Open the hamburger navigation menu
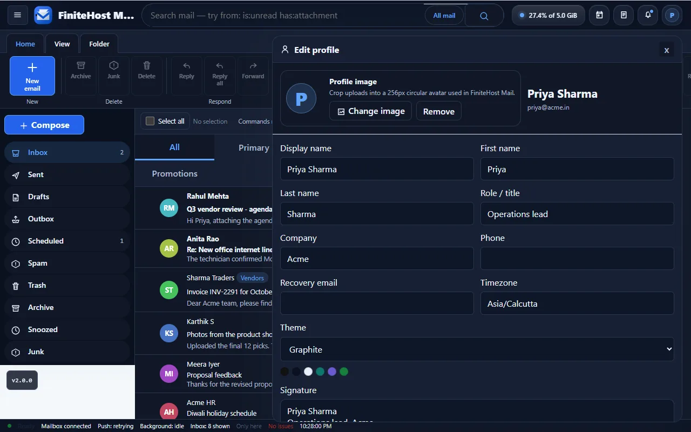This screenshot has width=691, height=432. (17, 15)
